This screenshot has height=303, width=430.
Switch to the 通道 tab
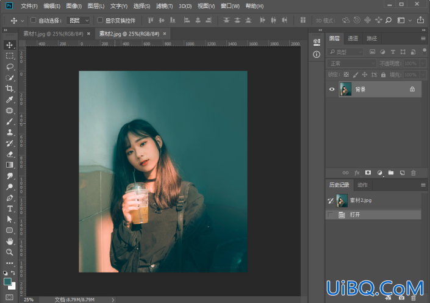(x=353, y=38)
